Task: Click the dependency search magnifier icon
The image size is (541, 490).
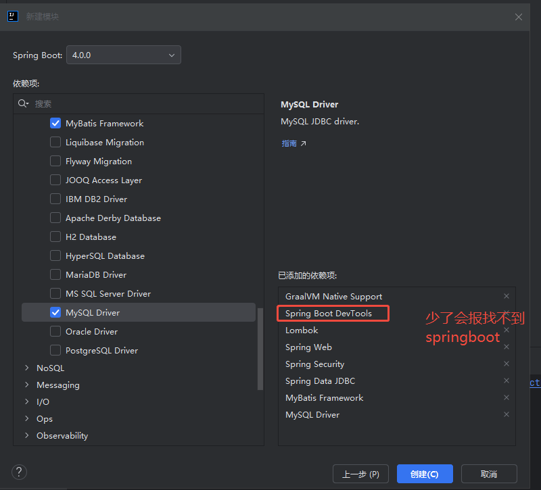Action: pos(23,103)
